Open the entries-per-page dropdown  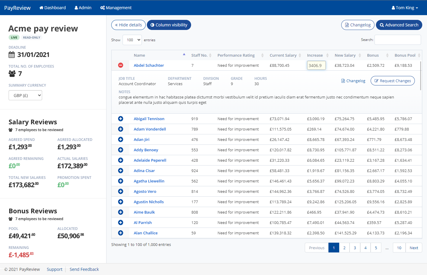[132, 40]
